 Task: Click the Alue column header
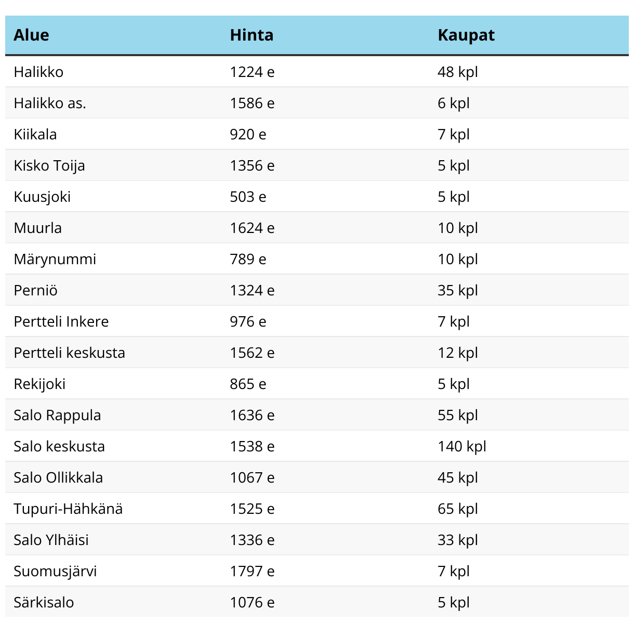coord(31,35)
